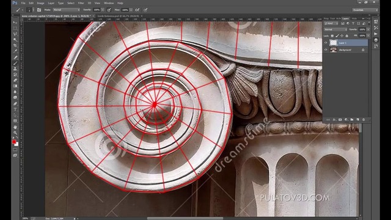Open the layer Opacity arrow in Layers panel
Image resolution: width=391 pixels, height=220 pixels.
[368, 29]
